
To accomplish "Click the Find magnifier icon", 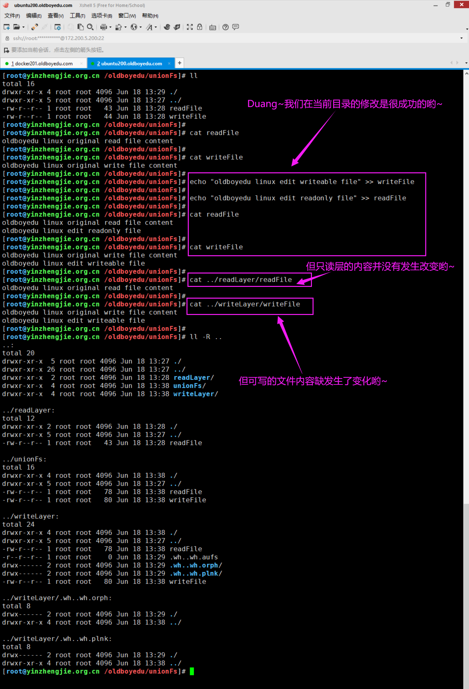I will (x=90, y=27).
